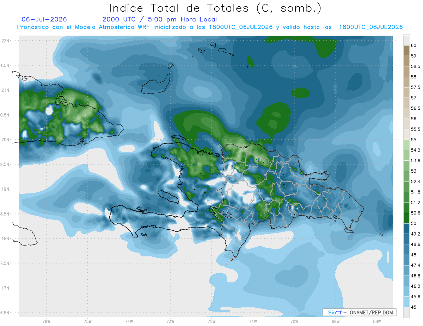423x326 pixels.
Task: Click the '46.2' colorbar value
Action: 415,286
